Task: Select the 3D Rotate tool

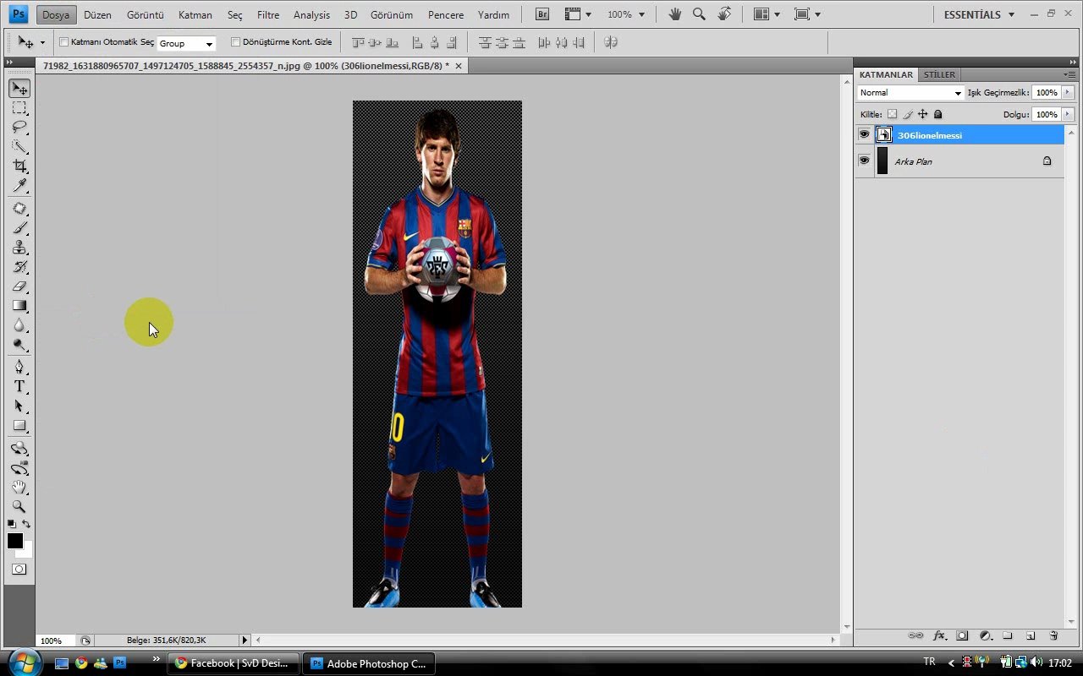Action: point(19,449)
